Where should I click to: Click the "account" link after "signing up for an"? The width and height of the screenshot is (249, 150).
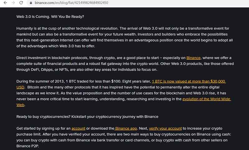(x=78, y=128)
